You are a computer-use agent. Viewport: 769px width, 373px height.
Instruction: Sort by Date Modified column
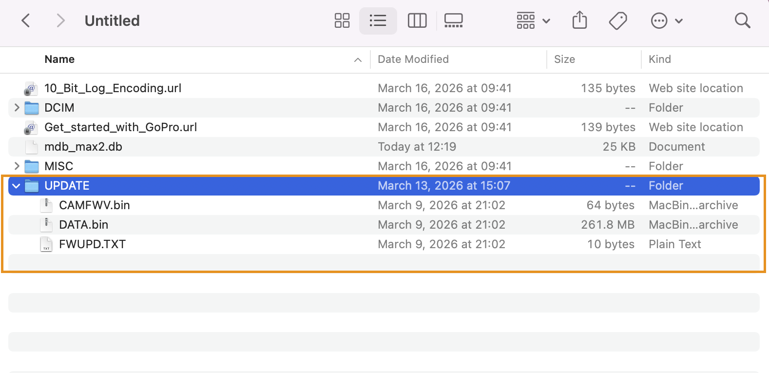413,59
